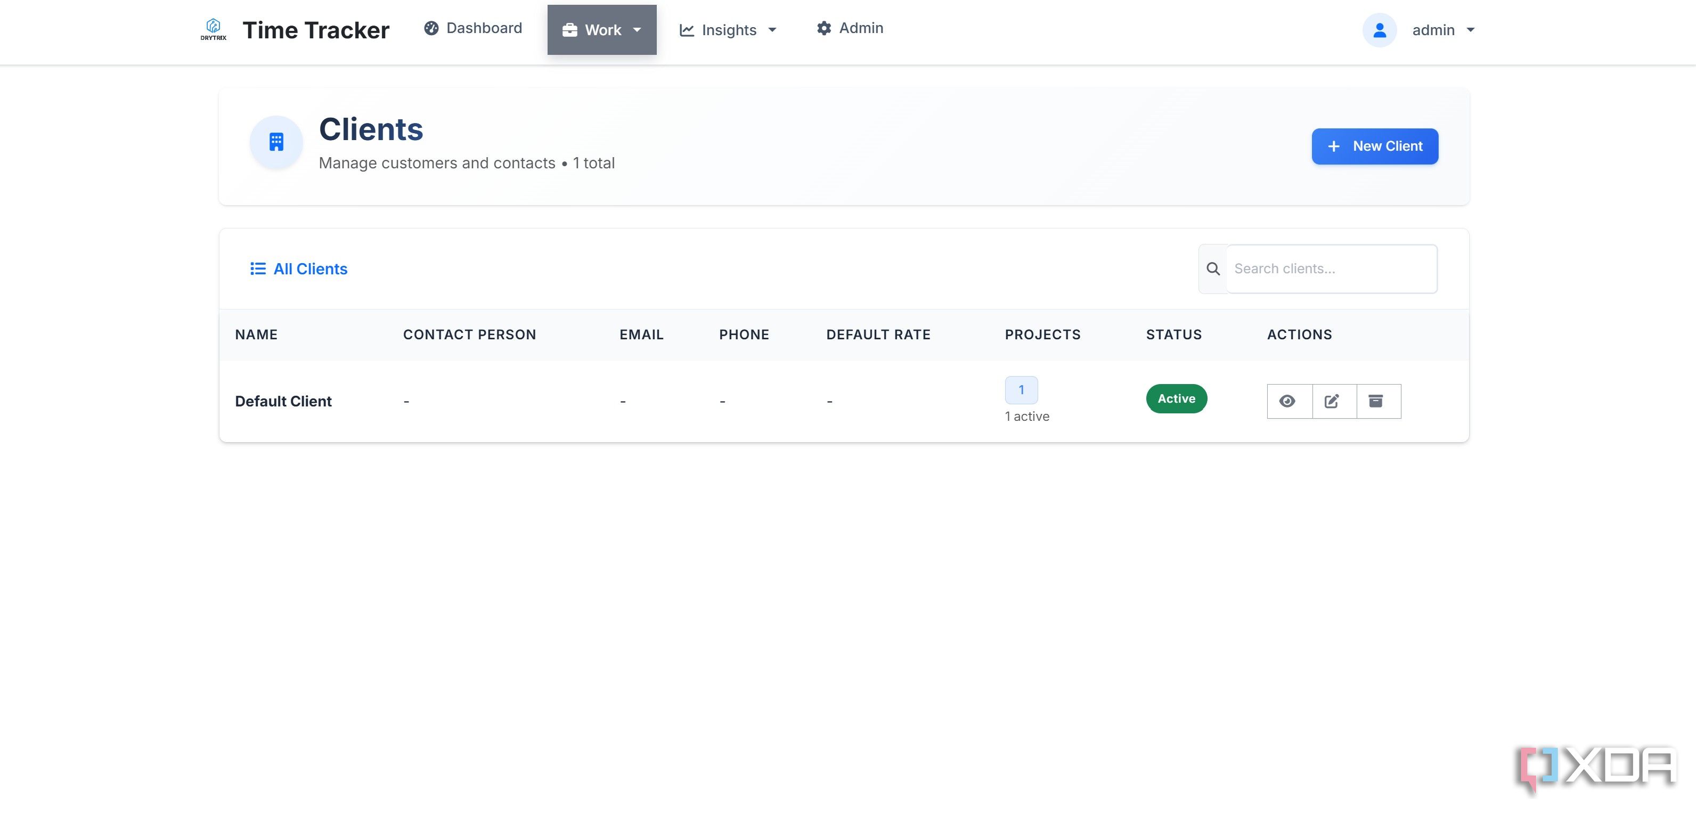Open the Admin settings menu item
The height and width of the screenshot is (815, 1696).
[x=850, y=28]
